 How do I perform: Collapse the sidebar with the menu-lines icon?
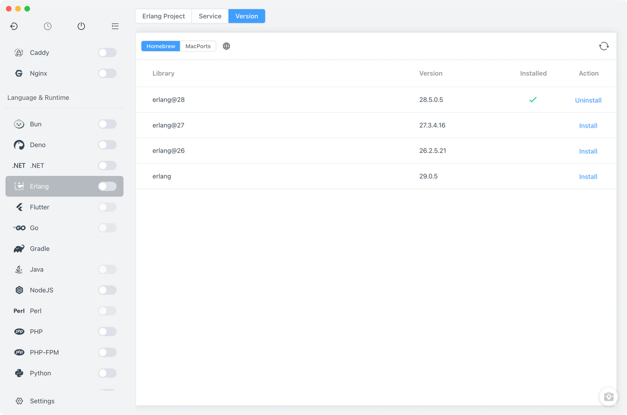click(115, 26)
